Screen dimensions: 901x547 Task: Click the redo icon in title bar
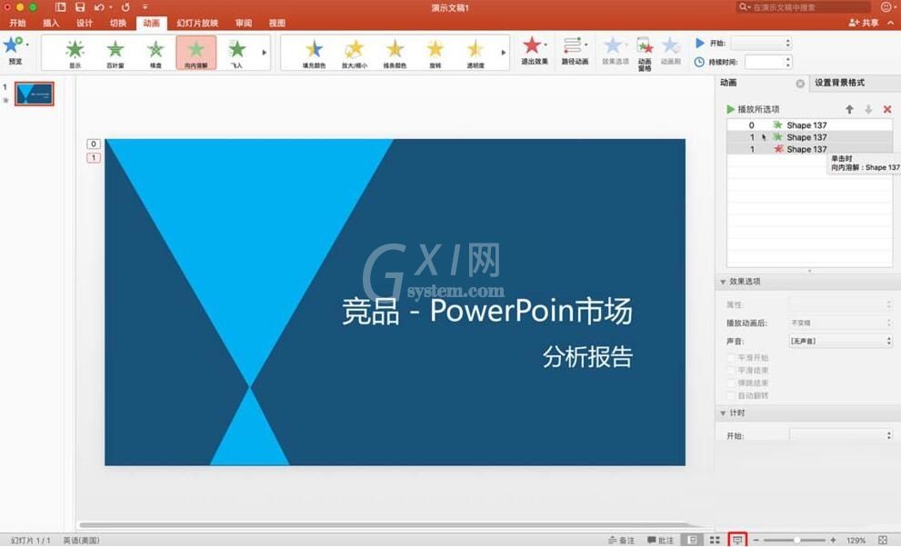[125, 7]
